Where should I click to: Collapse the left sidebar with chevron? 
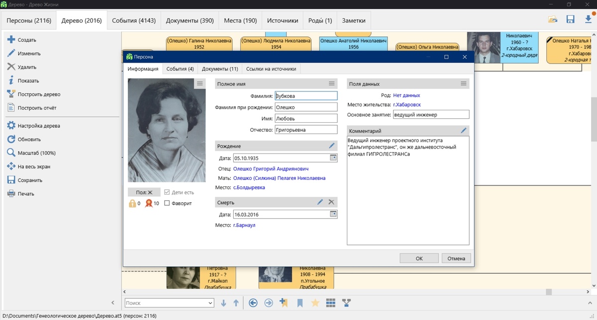pos(113,303)
